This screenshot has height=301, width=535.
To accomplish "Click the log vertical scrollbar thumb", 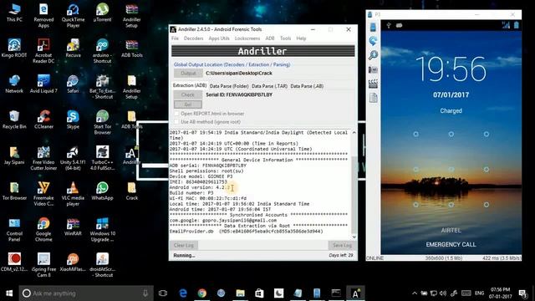I will pyautogui.click(x=354, y=195).
